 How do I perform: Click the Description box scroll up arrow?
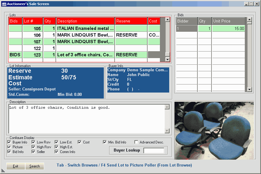[167, 107]
